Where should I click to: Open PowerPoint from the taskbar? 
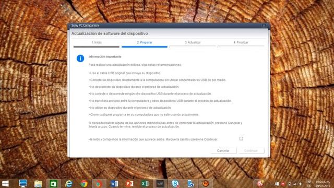129,183
